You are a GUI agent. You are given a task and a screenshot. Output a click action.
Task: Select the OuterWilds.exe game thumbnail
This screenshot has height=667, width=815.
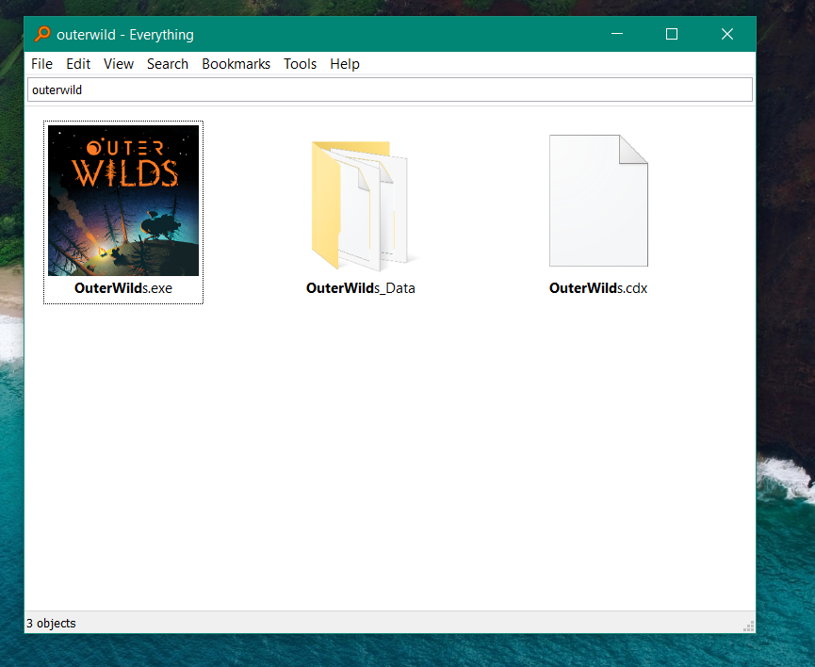pos(123,200)
